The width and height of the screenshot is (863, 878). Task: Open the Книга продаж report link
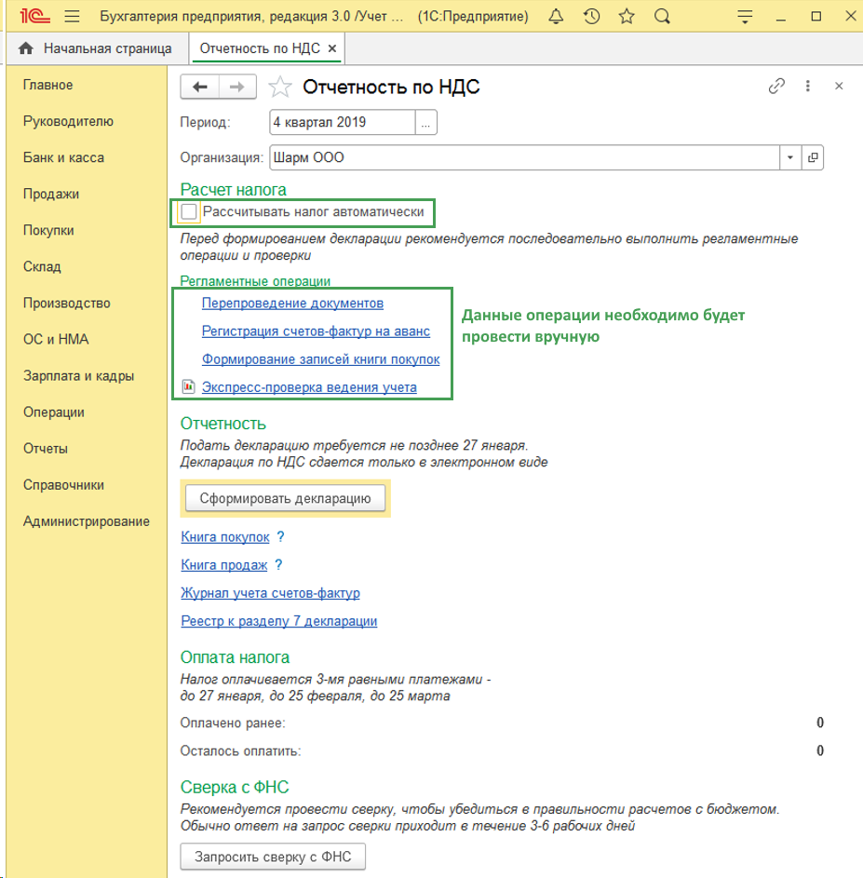[224, 565]
